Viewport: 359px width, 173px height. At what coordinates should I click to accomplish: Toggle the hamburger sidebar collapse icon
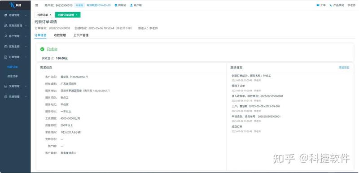point(37,5)
